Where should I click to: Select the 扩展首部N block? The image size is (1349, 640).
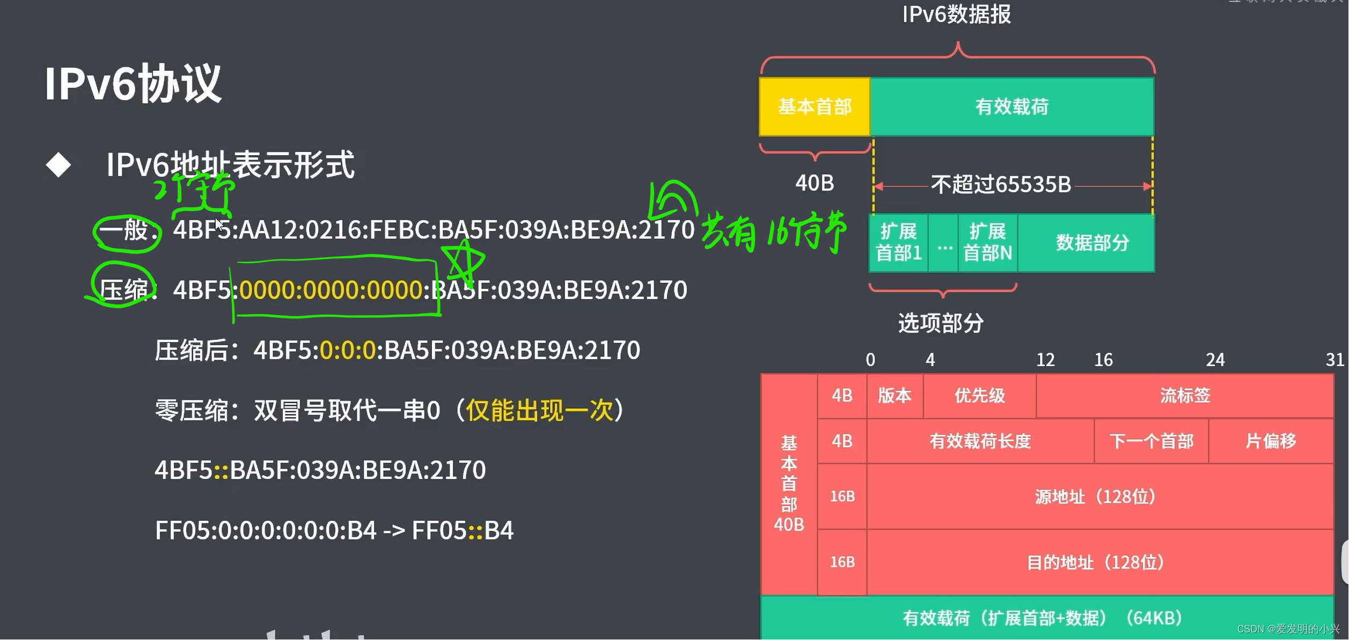[987, 243]
